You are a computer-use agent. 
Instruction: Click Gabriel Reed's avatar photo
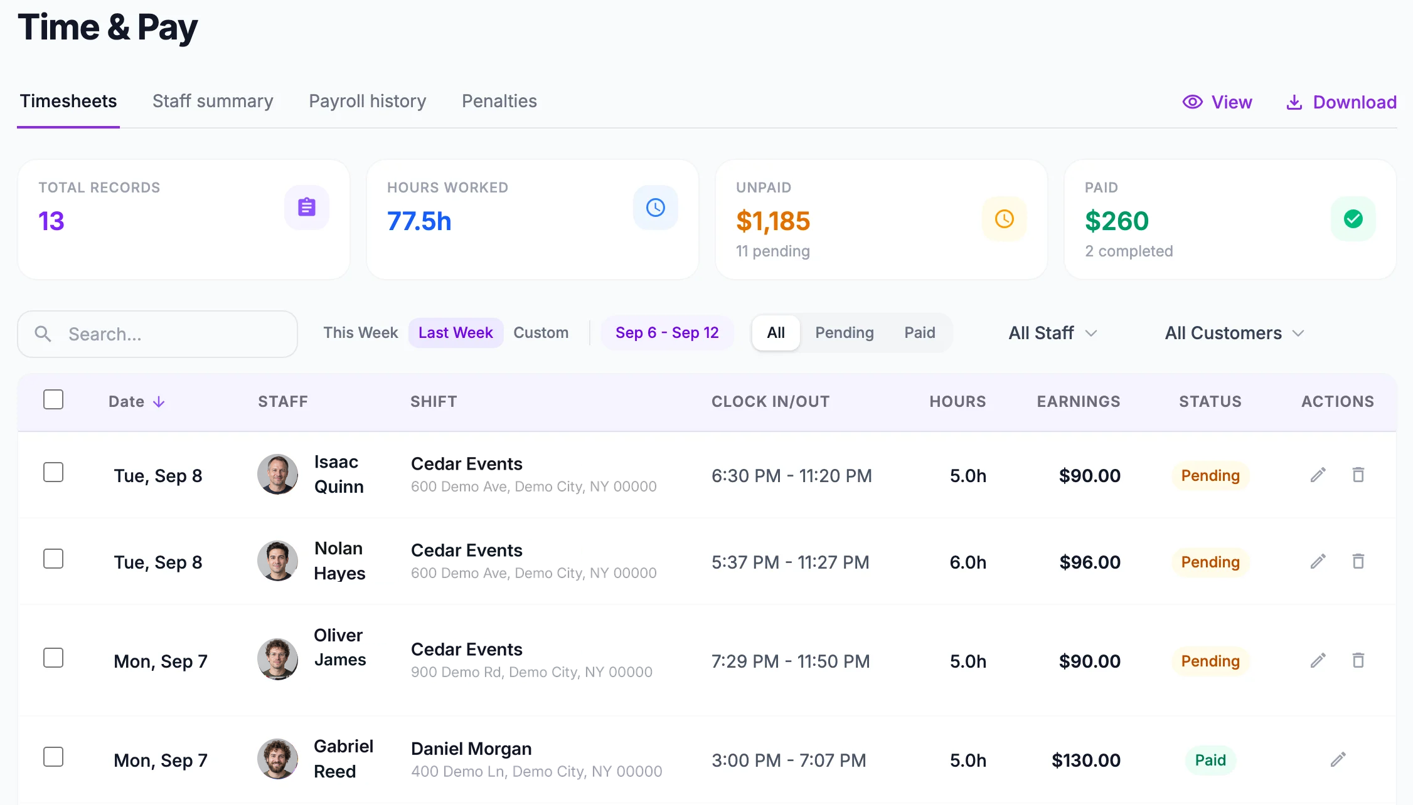point(277,759)
